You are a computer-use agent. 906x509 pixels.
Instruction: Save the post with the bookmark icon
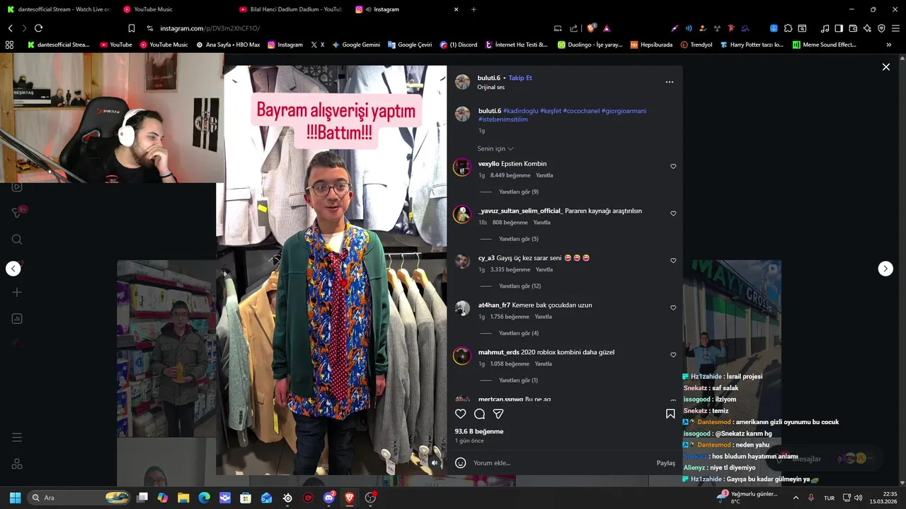click(670, 414)
